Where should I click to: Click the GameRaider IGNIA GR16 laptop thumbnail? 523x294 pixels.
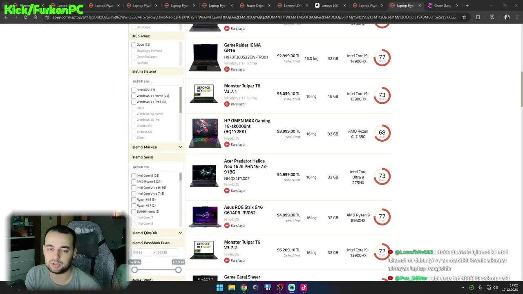(x=205, y=58)
